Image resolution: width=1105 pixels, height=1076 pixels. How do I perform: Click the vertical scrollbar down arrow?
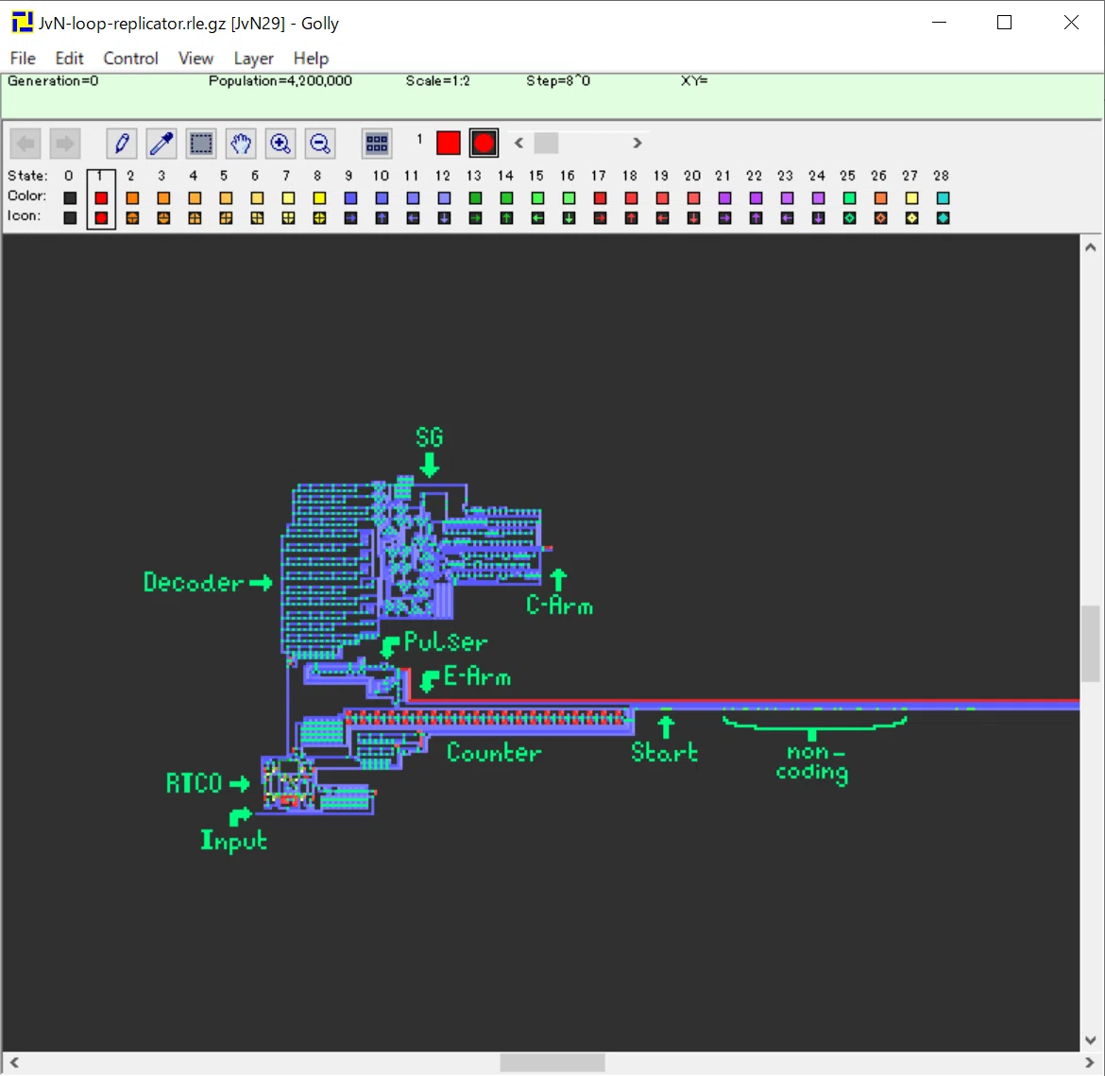1091,1040
